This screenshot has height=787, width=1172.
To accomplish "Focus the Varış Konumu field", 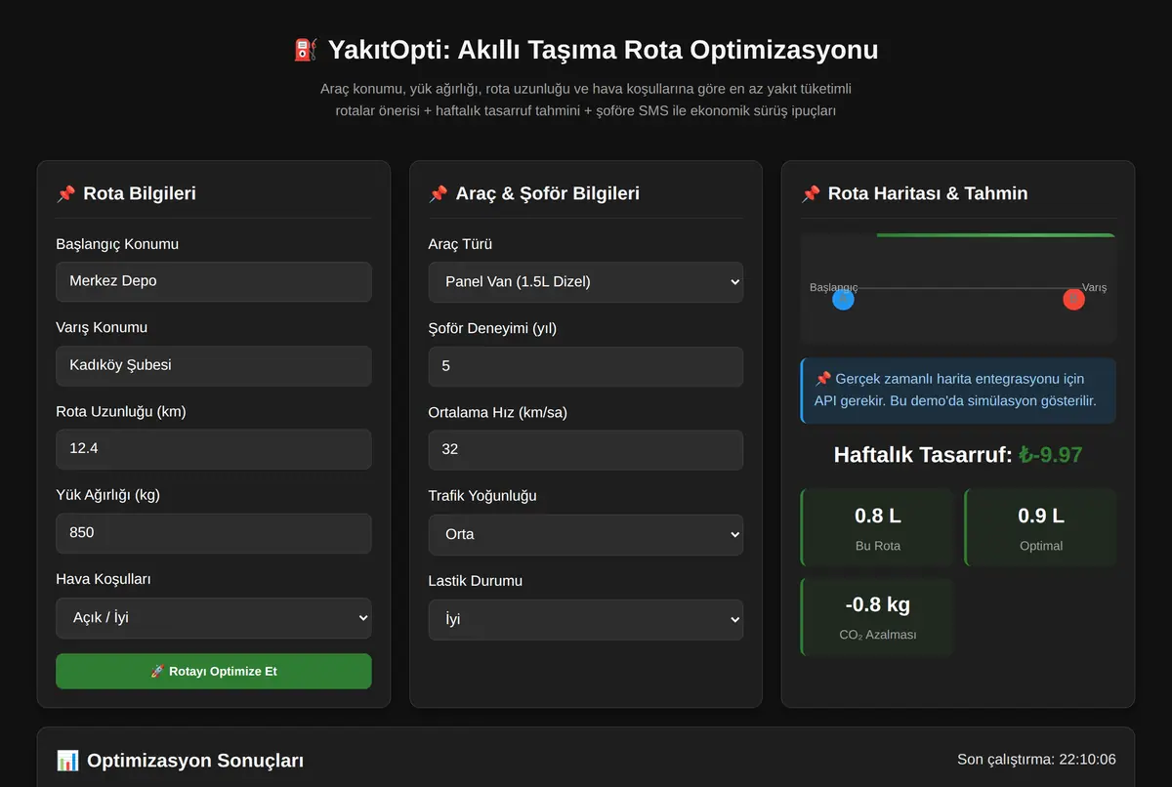I will tap(214, 366).
